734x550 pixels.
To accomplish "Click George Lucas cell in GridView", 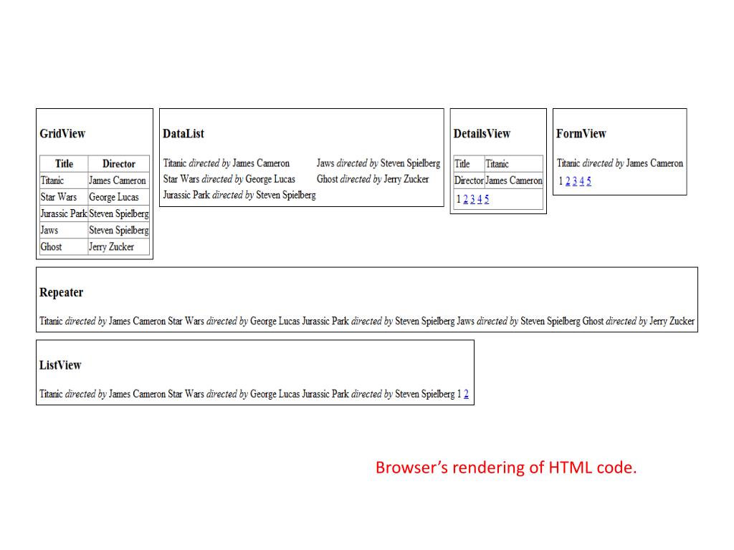I will point(119,197).
